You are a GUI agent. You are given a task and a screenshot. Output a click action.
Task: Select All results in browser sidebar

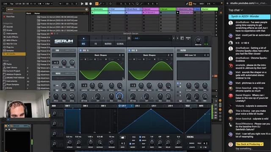(14, 54)
